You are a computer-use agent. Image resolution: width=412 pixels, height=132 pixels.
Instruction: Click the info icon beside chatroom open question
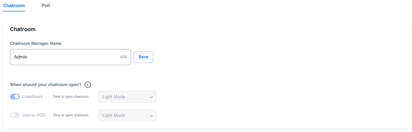pyautogui.click(x=88, y=85)
